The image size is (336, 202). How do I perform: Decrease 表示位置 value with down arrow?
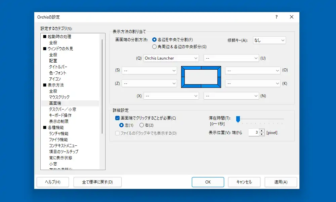point(262,134)
